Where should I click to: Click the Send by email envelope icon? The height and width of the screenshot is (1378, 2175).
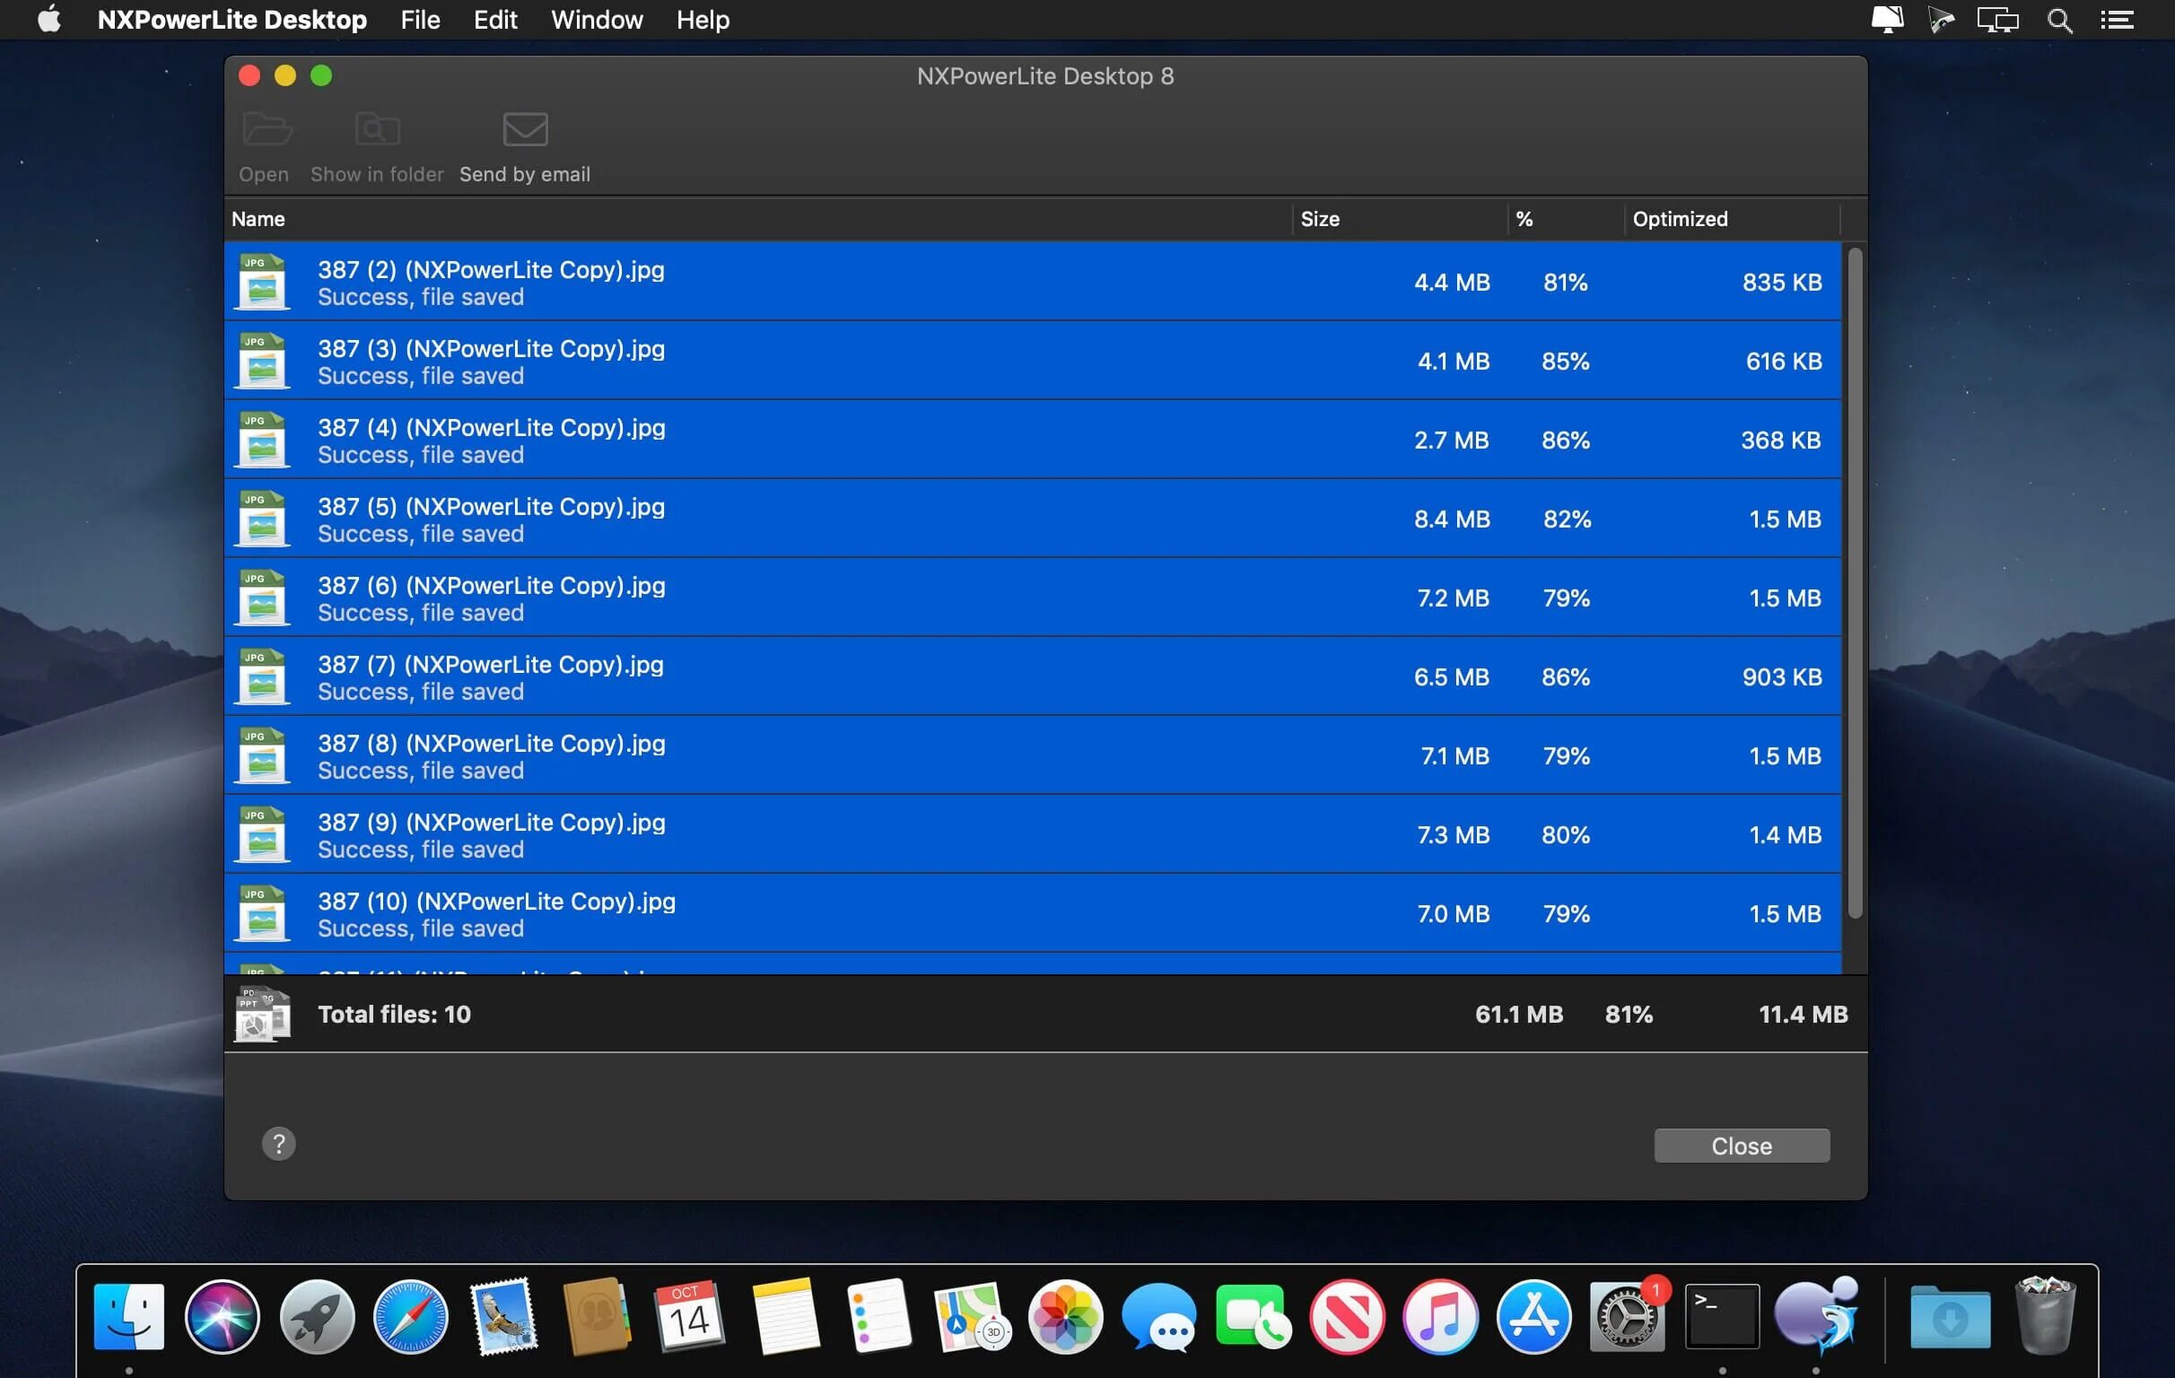[525, 130]
